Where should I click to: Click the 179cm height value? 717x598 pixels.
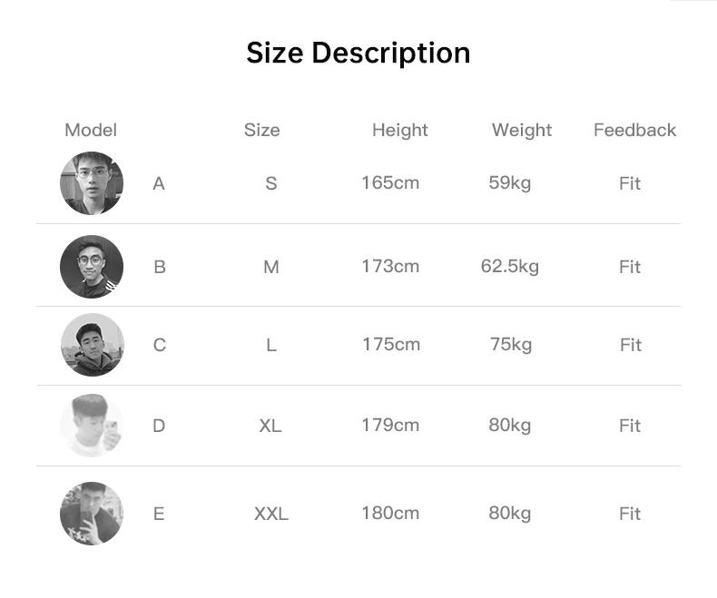390,425
